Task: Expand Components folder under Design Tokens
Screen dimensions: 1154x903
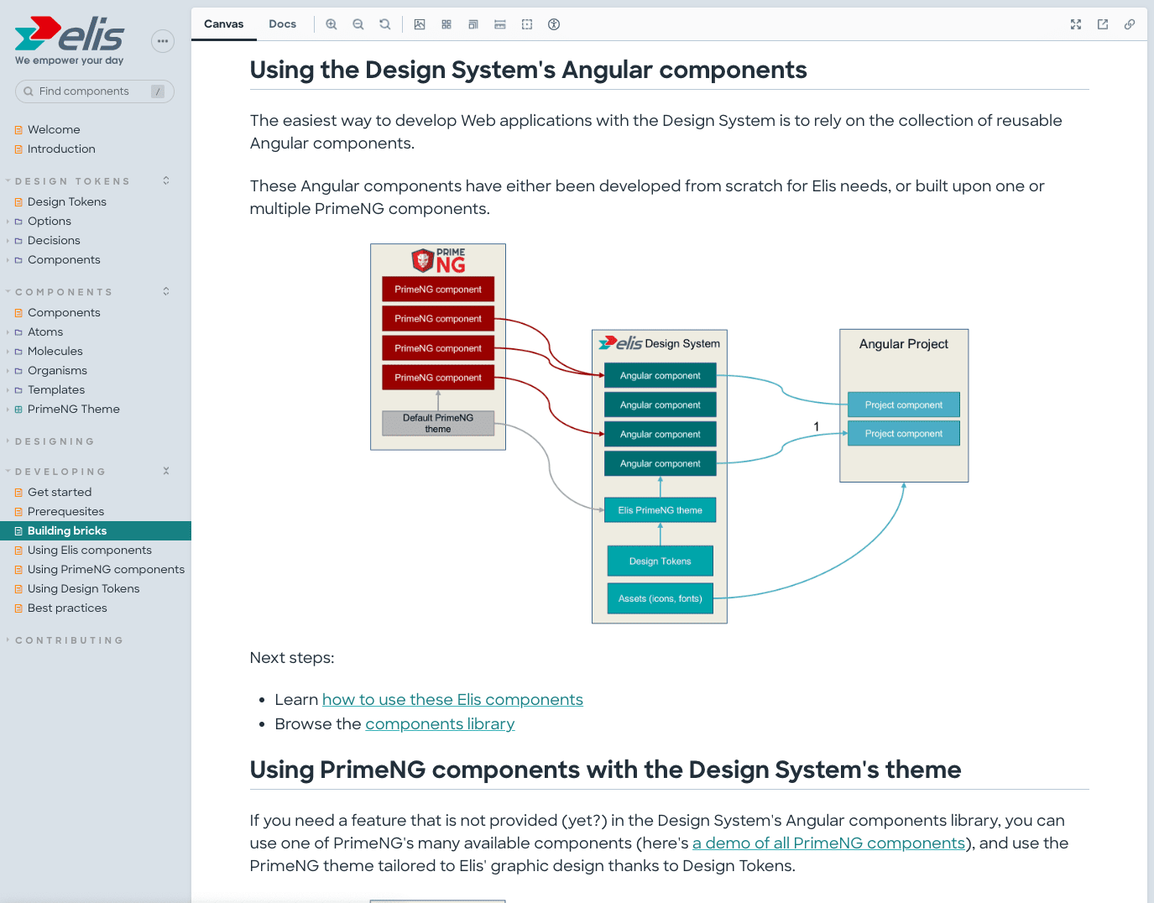Action: click(x=64, y=260)
